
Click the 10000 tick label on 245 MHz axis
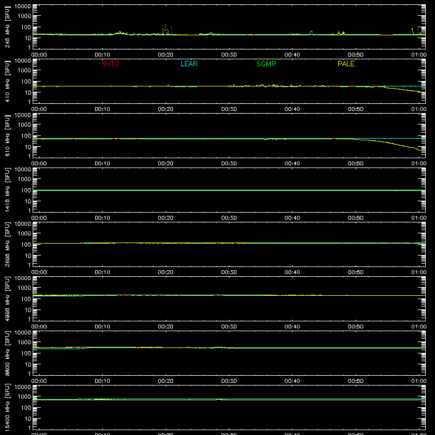tap(23, 7)
